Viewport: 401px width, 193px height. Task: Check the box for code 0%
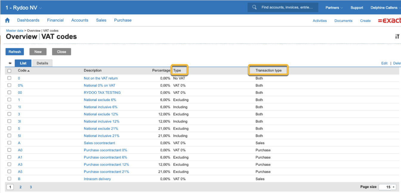[x=9, y=85]
